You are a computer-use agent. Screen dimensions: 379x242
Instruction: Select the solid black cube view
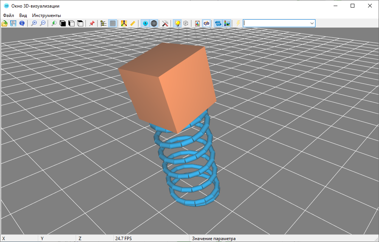[x=63, y=23]
